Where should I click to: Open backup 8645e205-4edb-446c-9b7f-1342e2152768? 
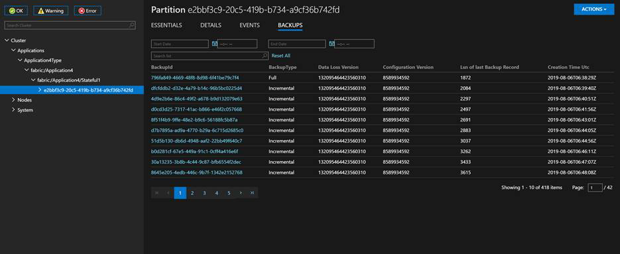click(x=196, y=172)
